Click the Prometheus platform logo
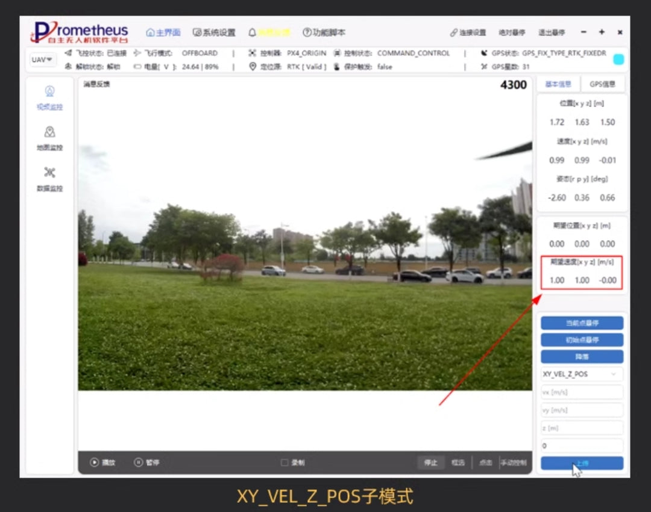Image resolution: width=651 pixels, height=512 pixels. point(81,31)
